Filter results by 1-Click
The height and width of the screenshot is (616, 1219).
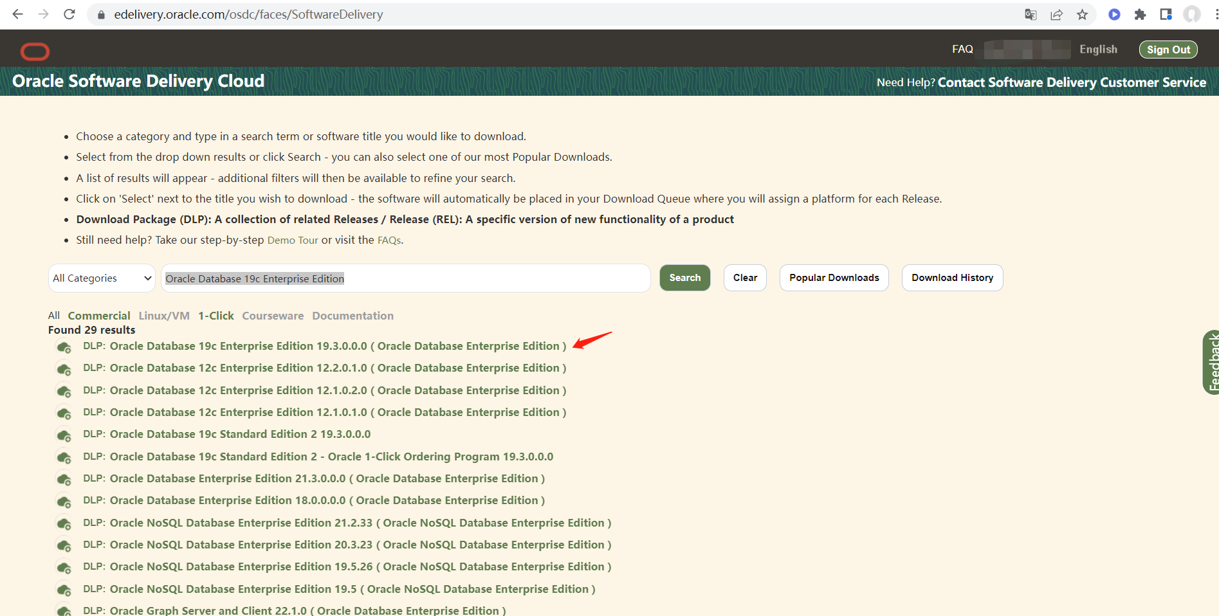(216, 316)
